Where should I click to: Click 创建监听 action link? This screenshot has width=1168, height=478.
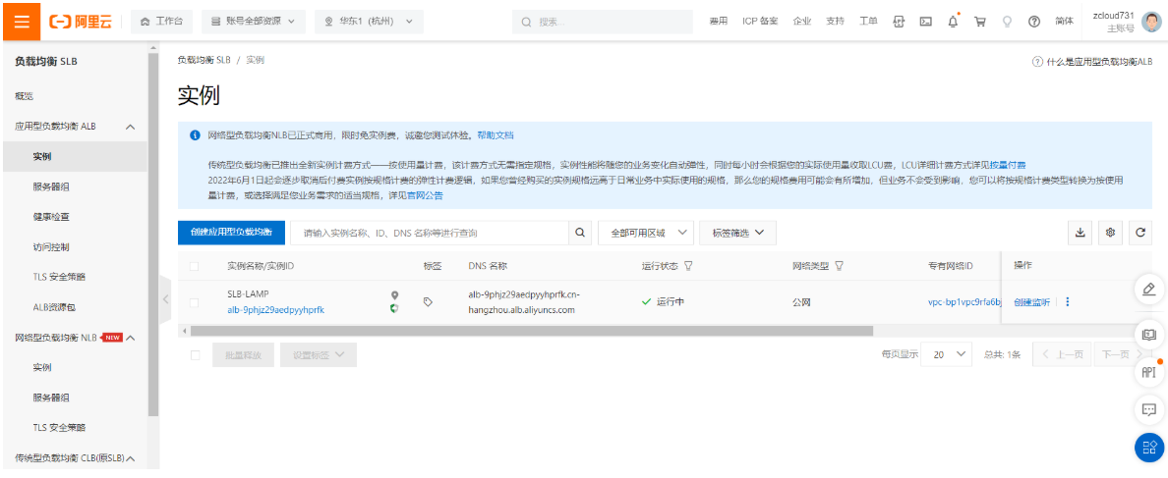1031,301
